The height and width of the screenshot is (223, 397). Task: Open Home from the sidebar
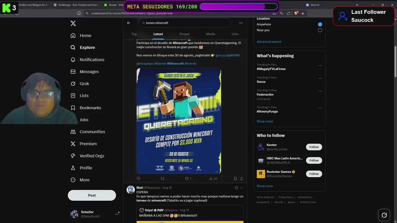81,36
